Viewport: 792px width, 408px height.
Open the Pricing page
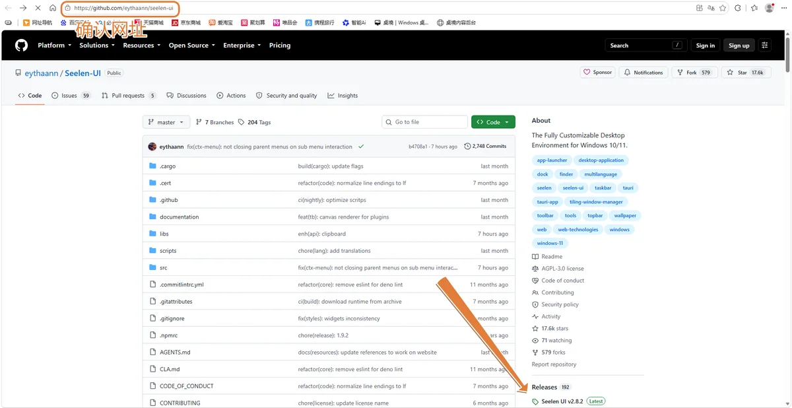coord(280,46)
